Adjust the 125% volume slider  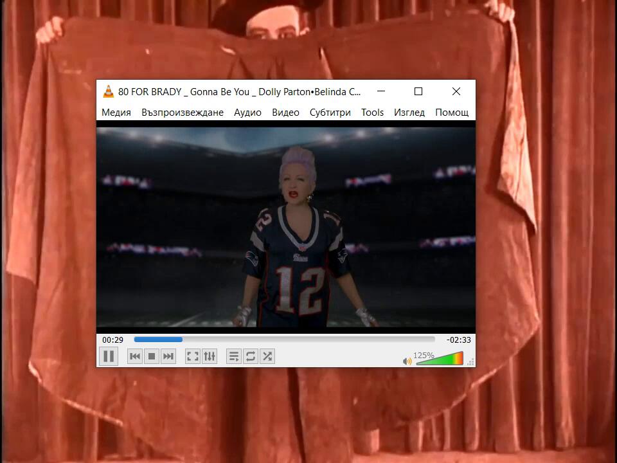(440, 359)
